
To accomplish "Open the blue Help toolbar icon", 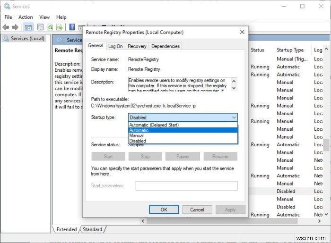I will click(x=72, y=27).
